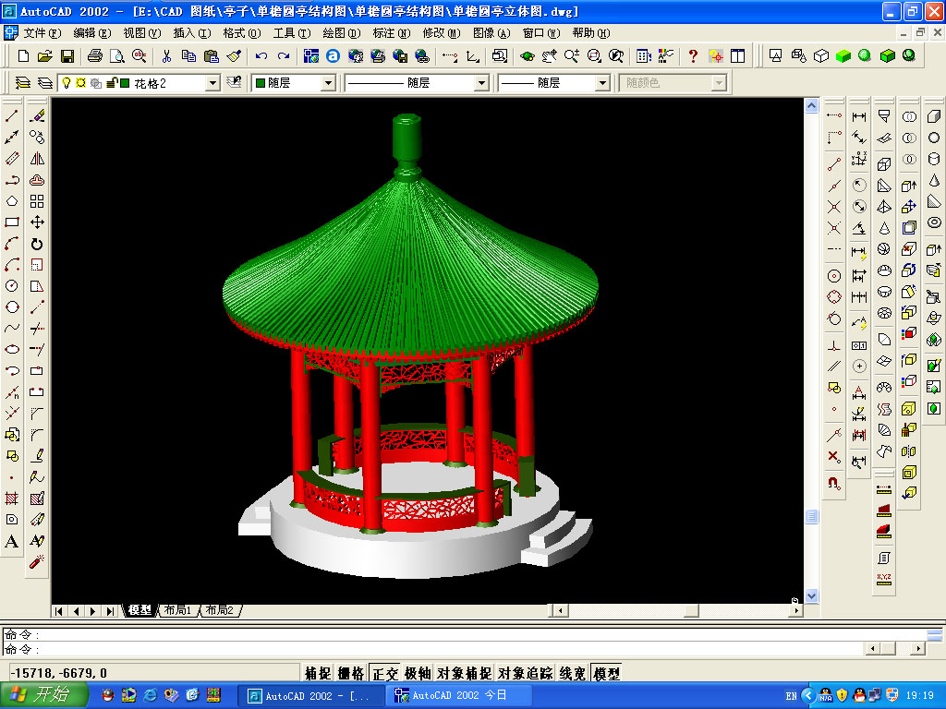Select the Mirror tool
This screenshot has width=946, height=709.
(x=37, y=159)
